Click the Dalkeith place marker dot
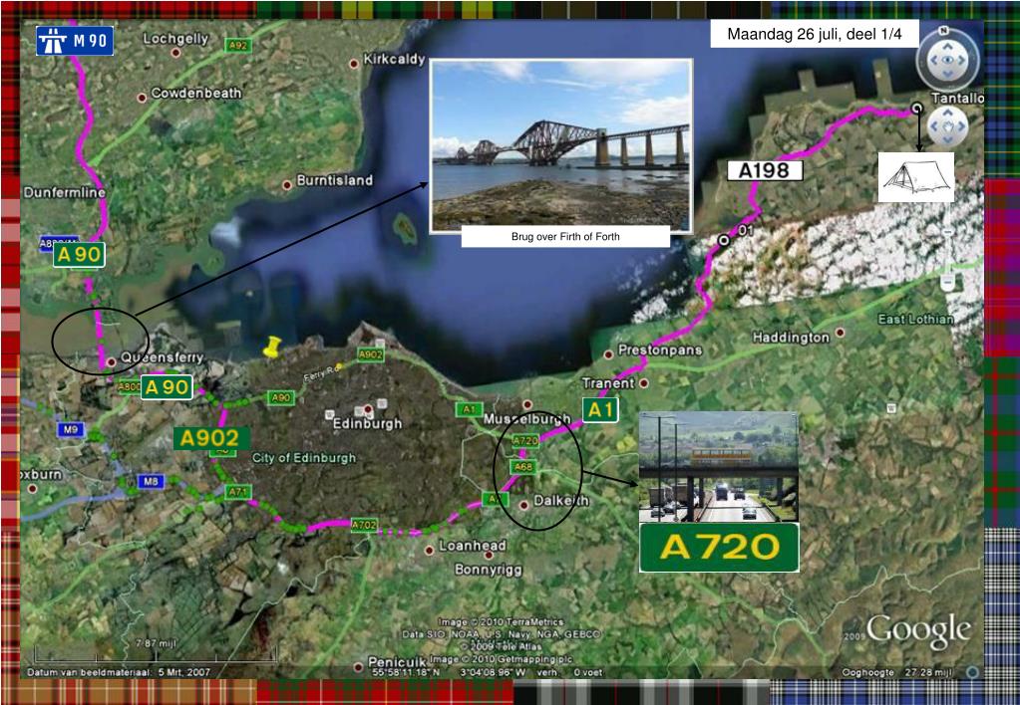 (523, 505)
